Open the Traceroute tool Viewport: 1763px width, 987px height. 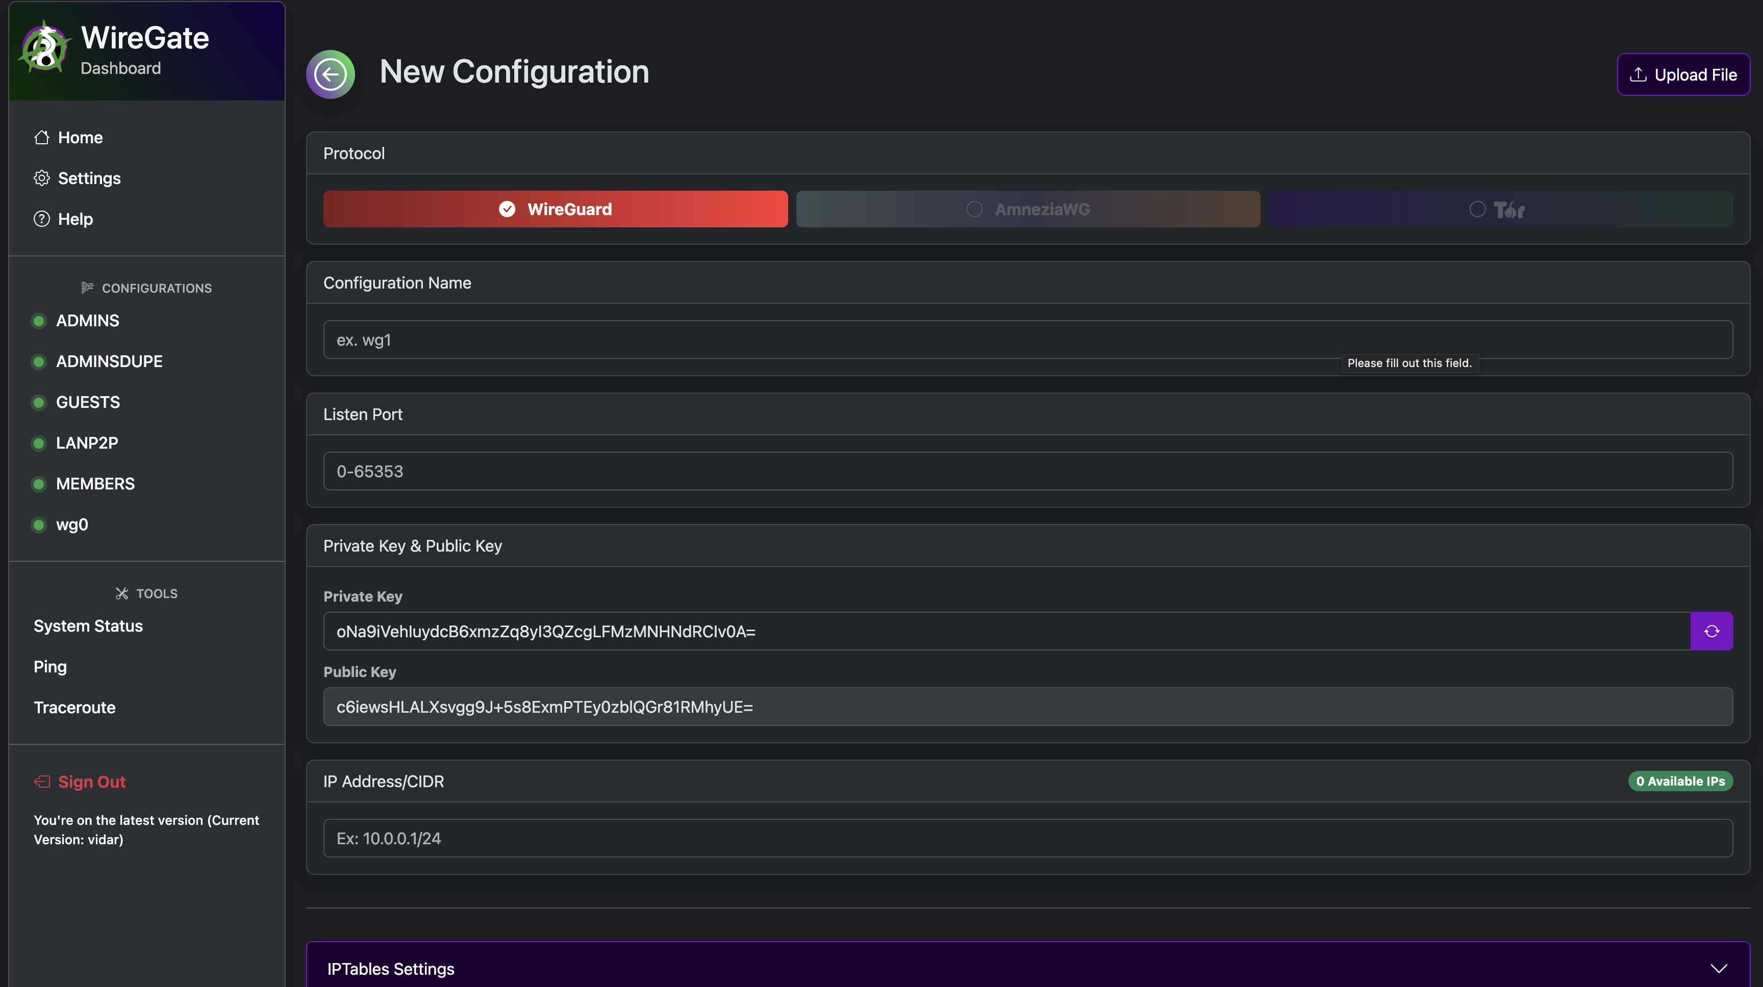tap(74, 707)
